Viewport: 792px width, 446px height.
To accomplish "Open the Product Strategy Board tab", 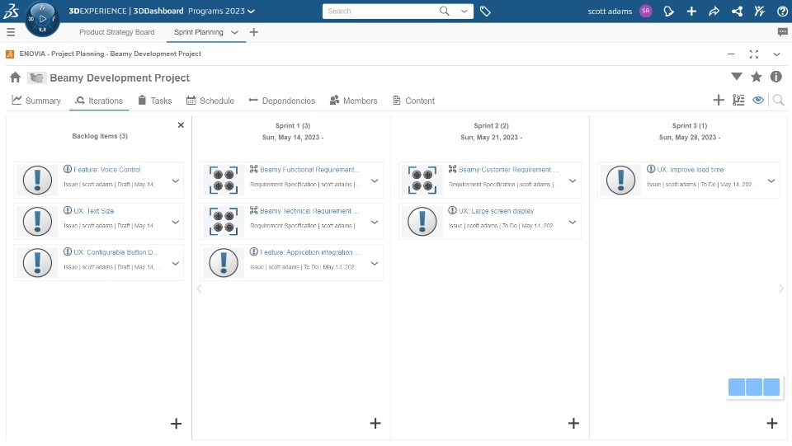I will [x=116, y=32].
